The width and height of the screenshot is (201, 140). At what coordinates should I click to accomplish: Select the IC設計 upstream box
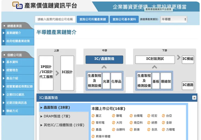67,73
